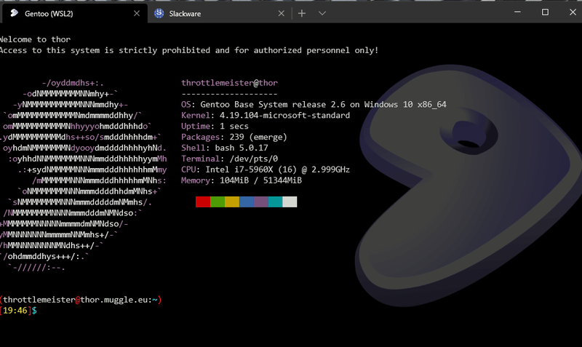Click the purple color block
This screenshot has width=582, height=347.
tap(261, 202)
